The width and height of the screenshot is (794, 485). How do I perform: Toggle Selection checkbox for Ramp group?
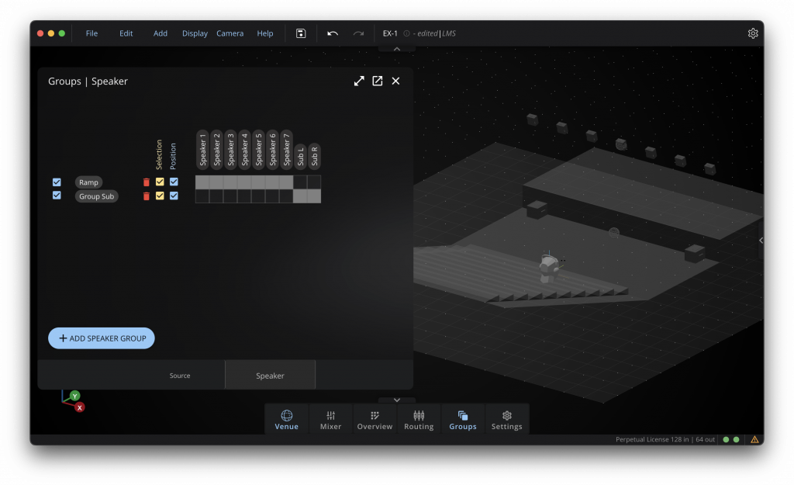pyautogui.click(x=160, y=182)
